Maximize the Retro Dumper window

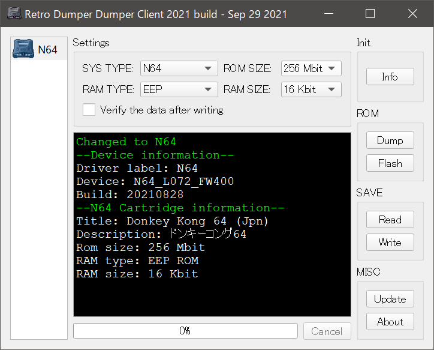tap(370, 13)
